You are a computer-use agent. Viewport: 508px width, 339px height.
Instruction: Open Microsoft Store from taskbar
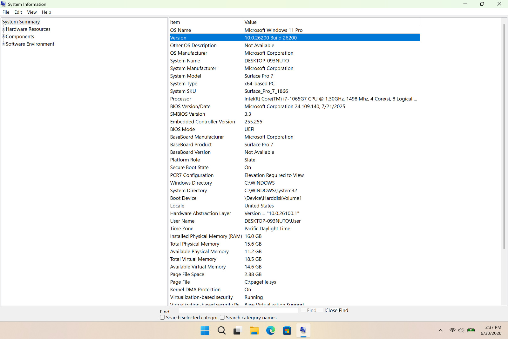click(x=287, y=330)
